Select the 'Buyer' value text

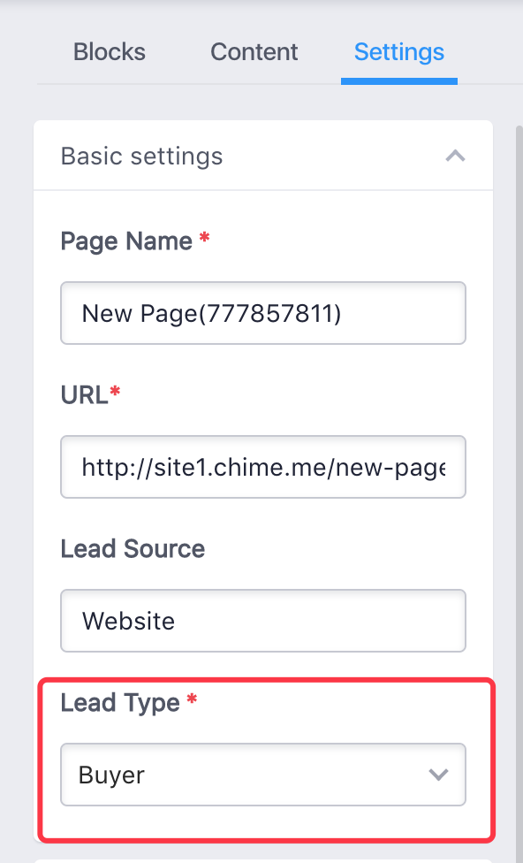111,775
